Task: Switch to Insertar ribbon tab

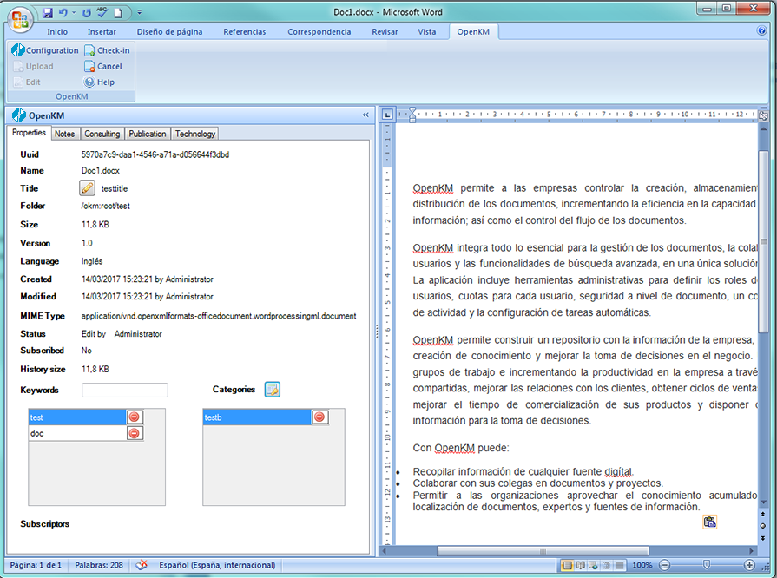Action: coord(102,32)
